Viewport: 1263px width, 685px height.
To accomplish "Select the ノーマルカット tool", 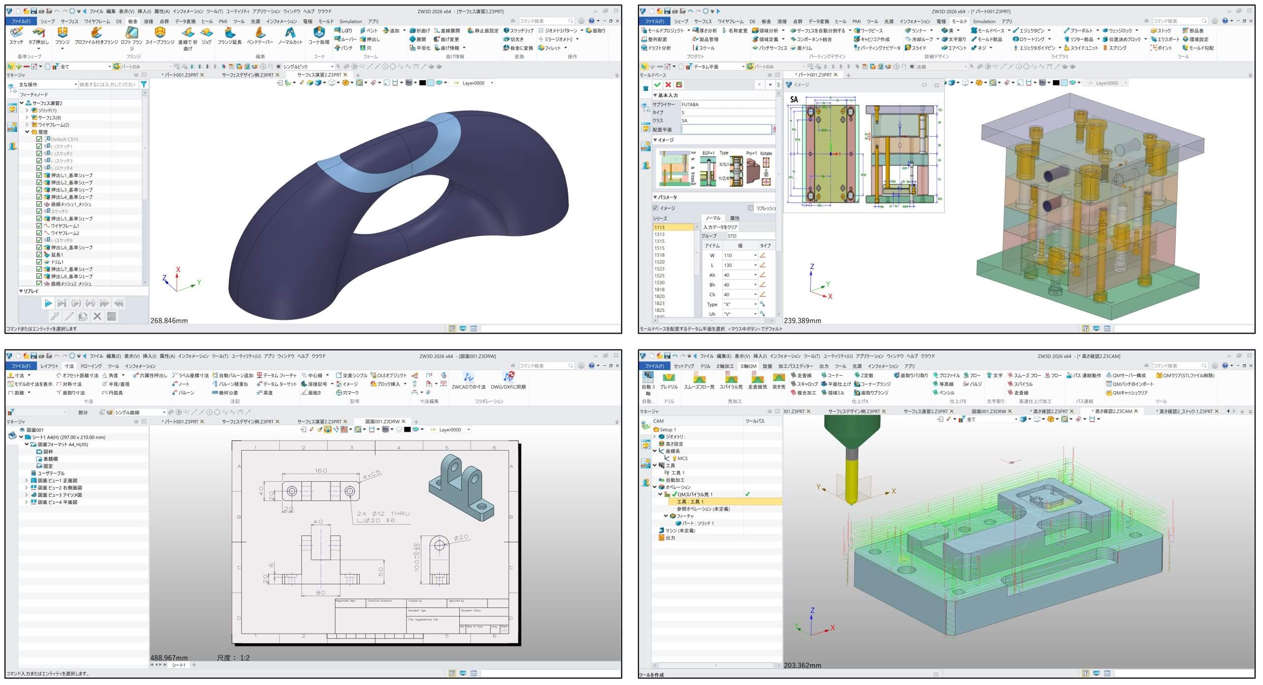I will click(x=290, y=36).
